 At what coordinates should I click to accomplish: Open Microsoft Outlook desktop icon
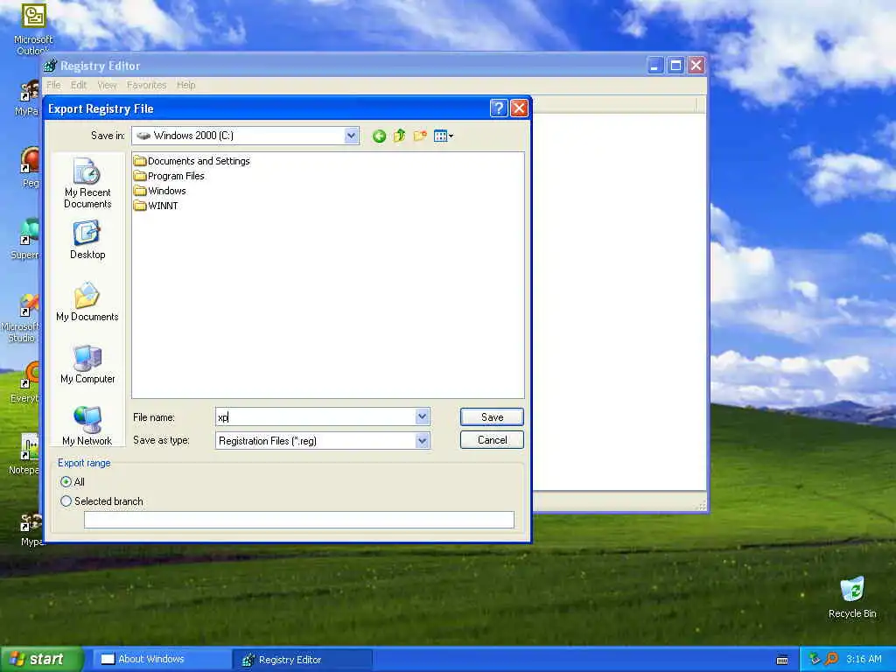pyautogui.click(x=33, y=29)
